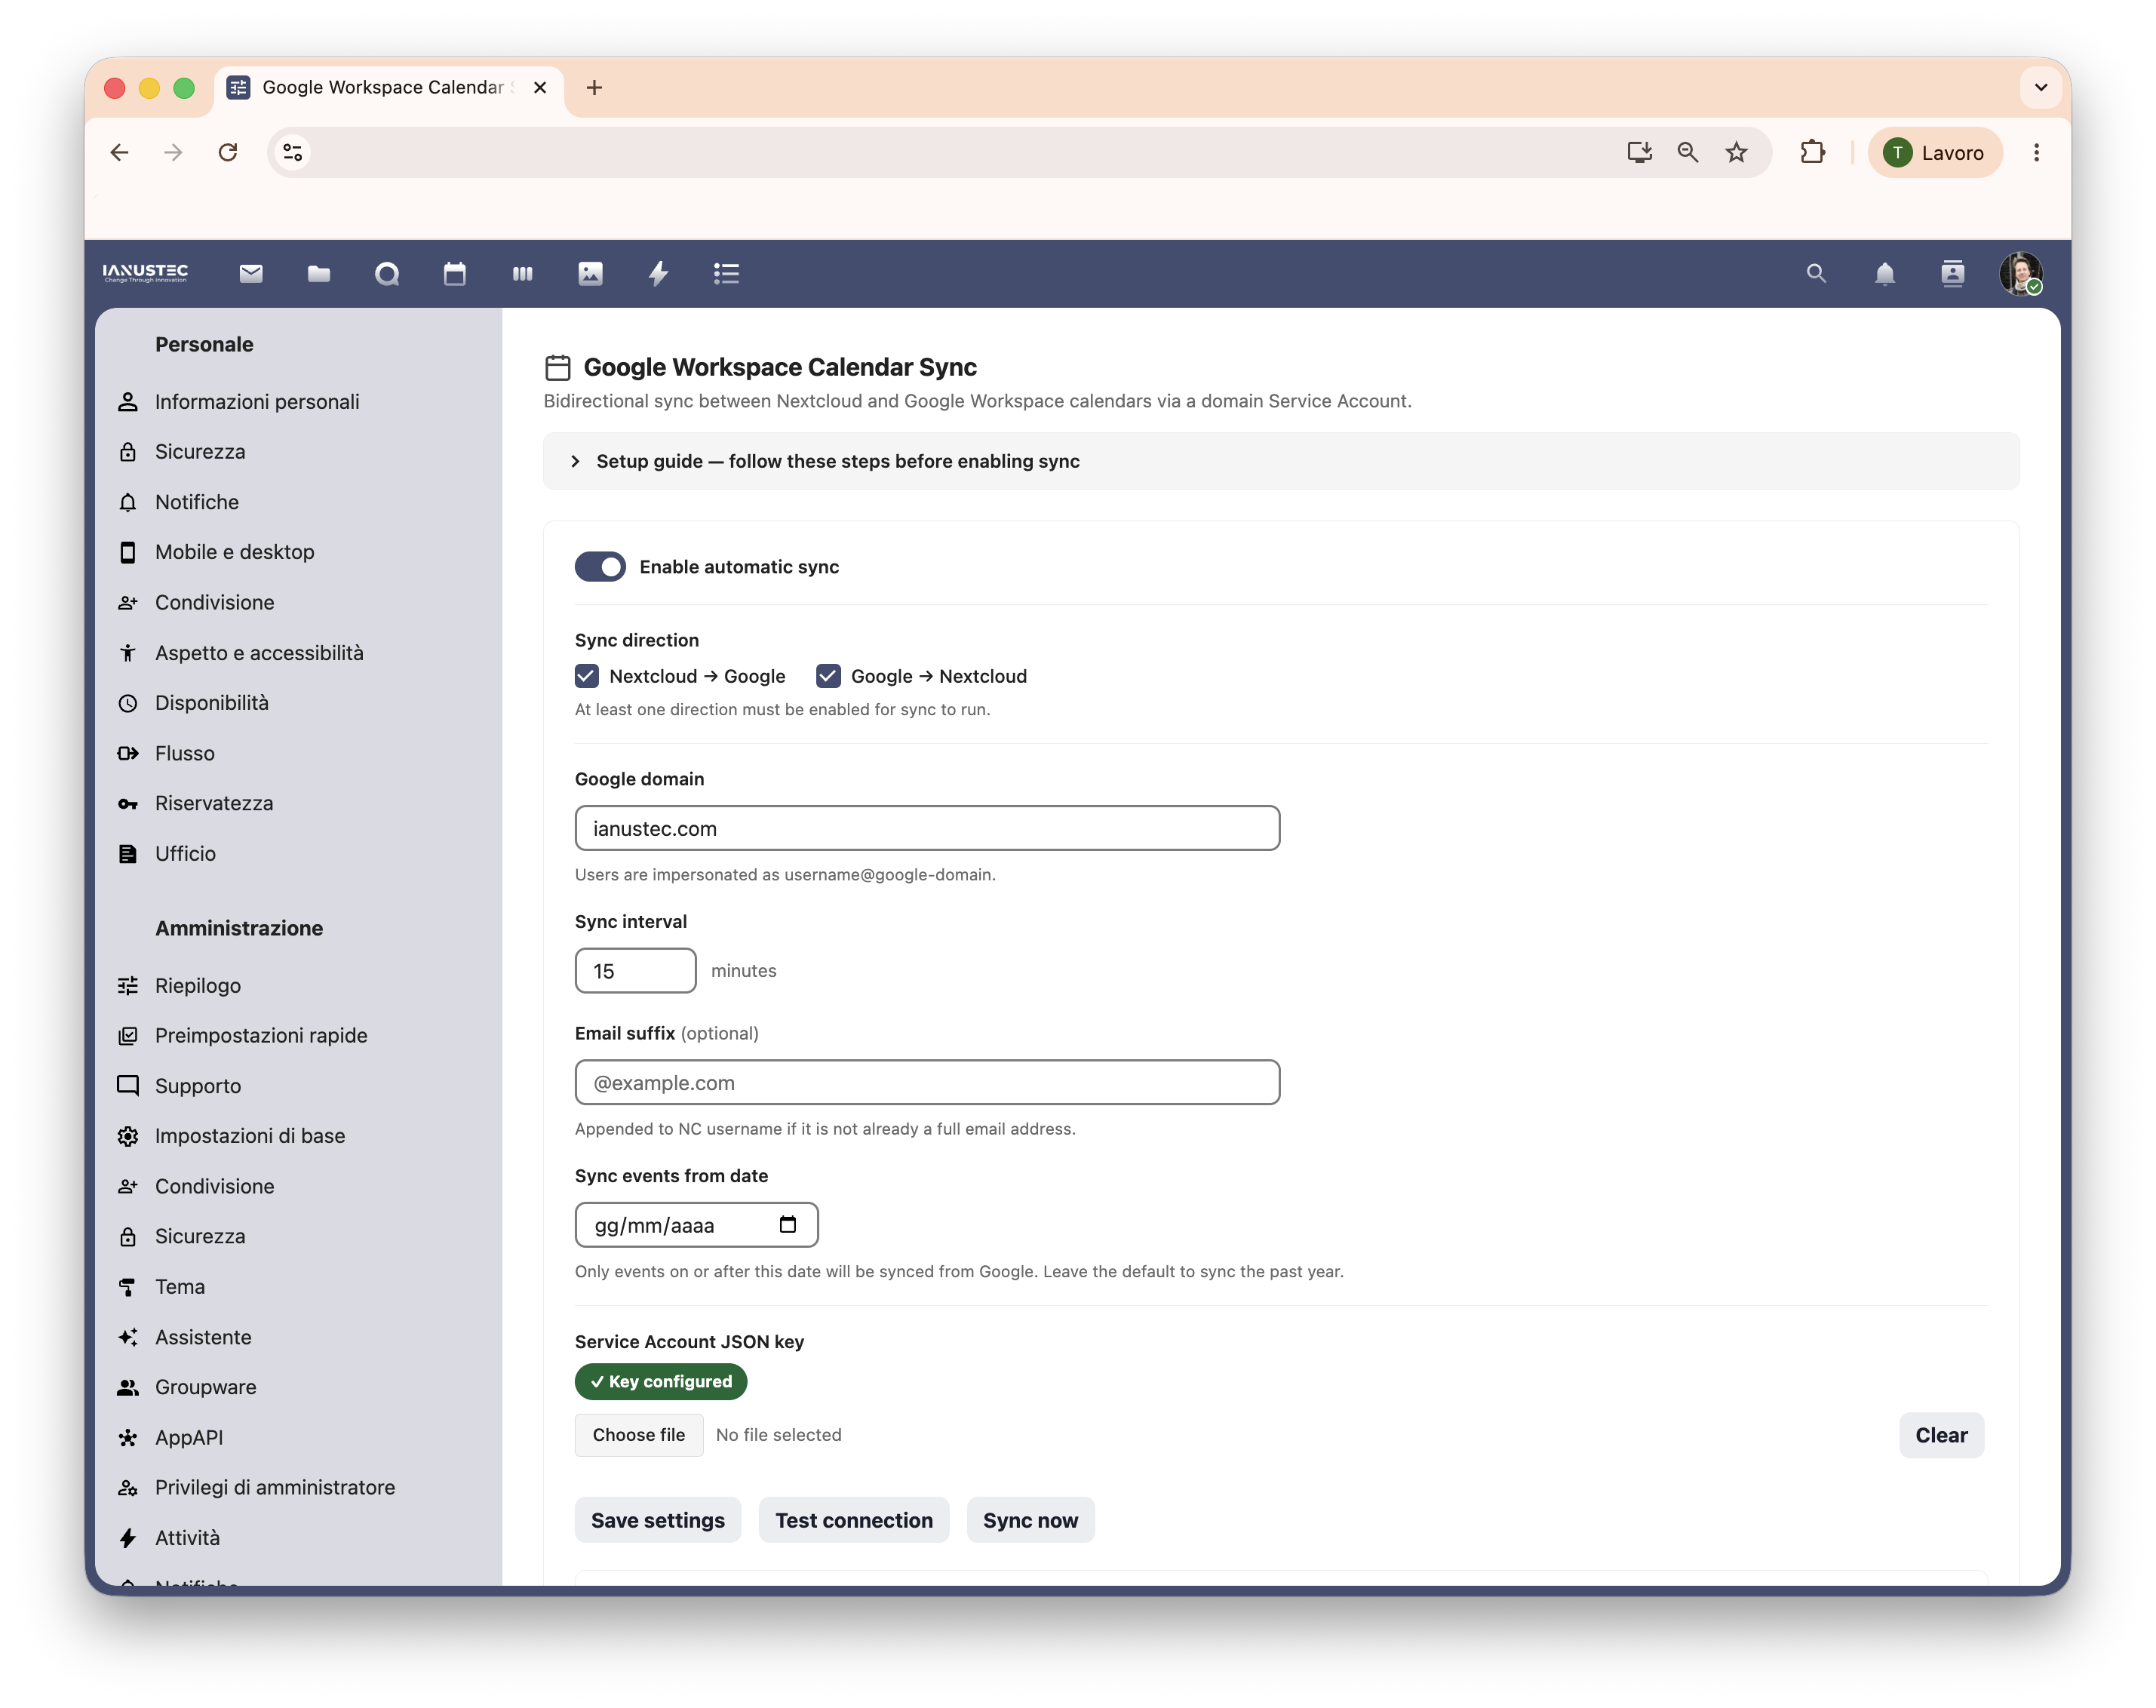Open the date picker calendar icon
2156x1708 pixels.
(788, 1225)
